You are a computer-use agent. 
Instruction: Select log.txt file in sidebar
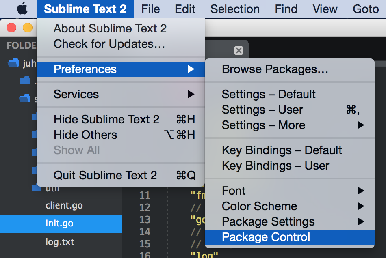coord(60,242)
